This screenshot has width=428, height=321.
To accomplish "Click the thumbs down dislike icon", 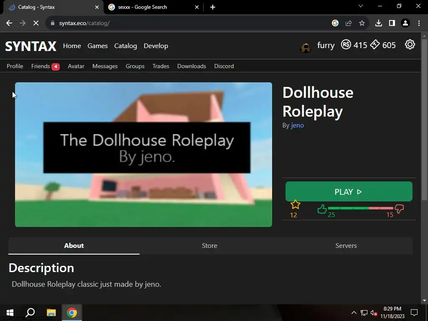I will (x=399, y=209).
